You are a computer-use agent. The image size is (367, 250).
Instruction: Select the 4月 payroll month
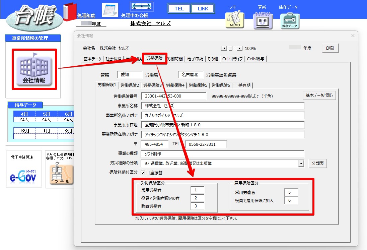coord(24,114)
